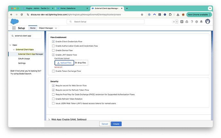This screenshot has height=138, width=221.
Task: Reload the page with refresh icon
Action: tap(22, 15)
